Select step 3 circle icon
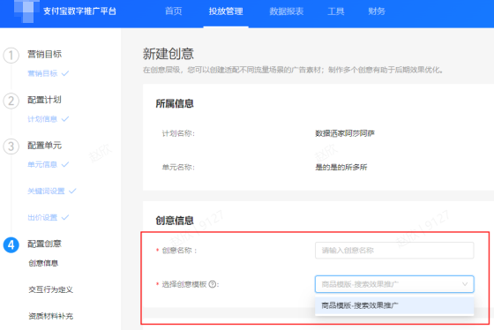 pyautogui.click(x=11, y=146)
